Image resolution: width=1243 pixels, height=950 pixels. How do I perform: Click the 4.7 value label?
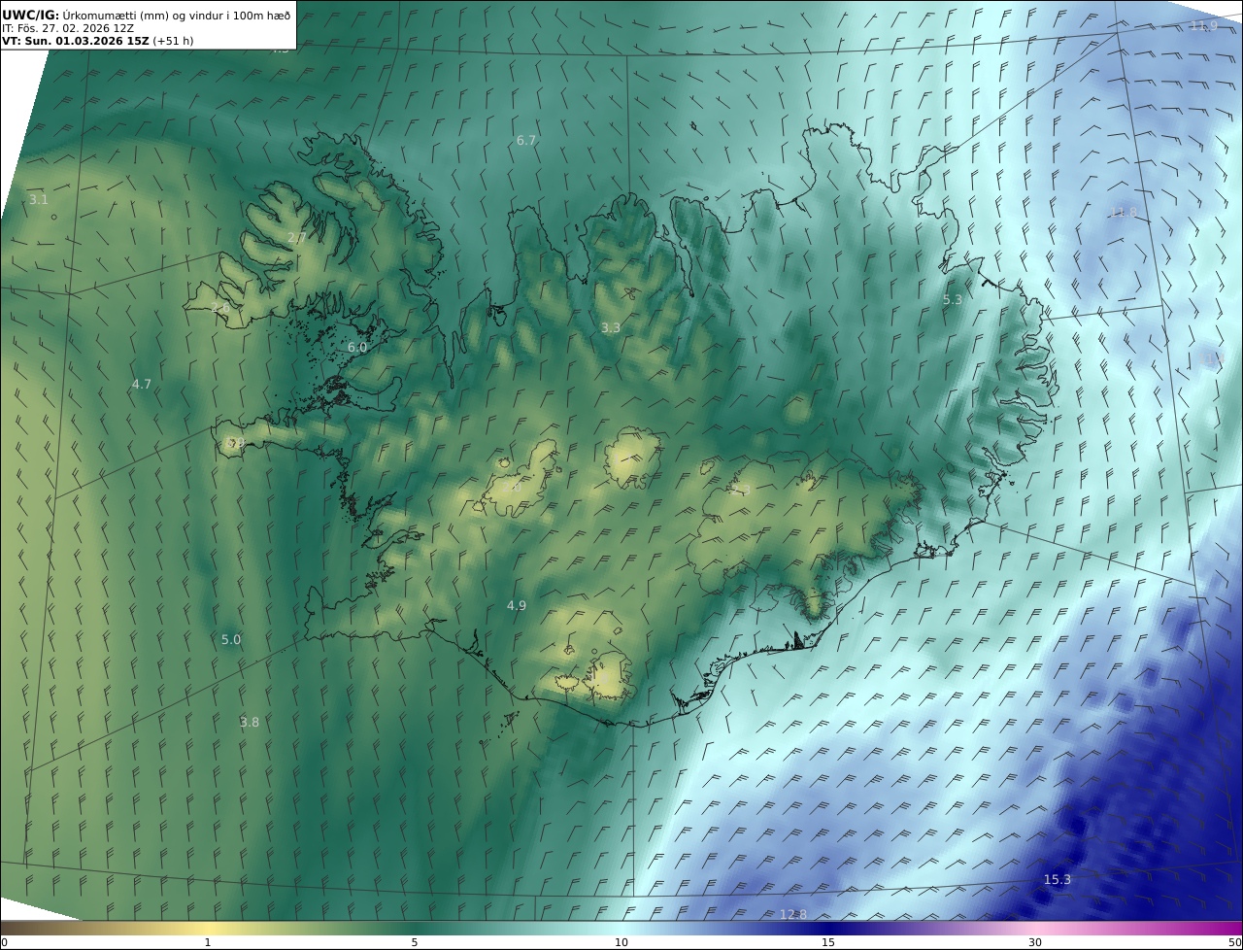click(x=142, y=385)
